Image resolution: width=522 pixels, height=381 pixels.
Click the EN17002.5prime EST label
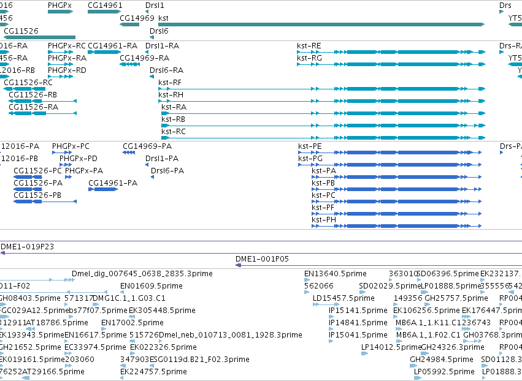pyautogui.click(x=132, y=323)
